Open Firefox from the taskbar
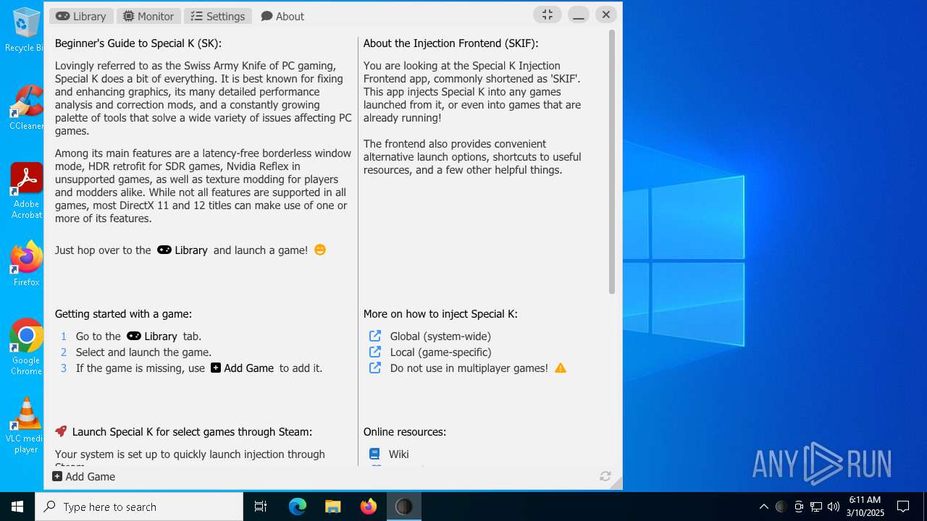 point(369,507)
